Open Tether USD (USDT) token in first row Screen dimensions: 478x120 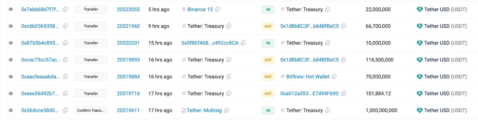point(445,9)
